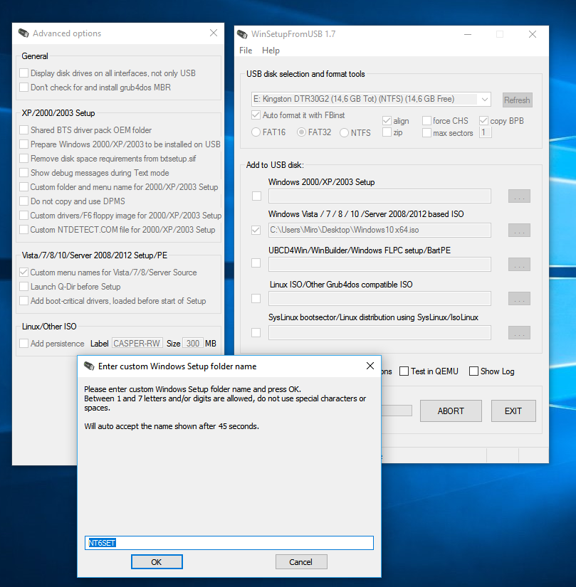Check Add boot-critical drivers option
576x587 pixels.
[x=23, y=300]
